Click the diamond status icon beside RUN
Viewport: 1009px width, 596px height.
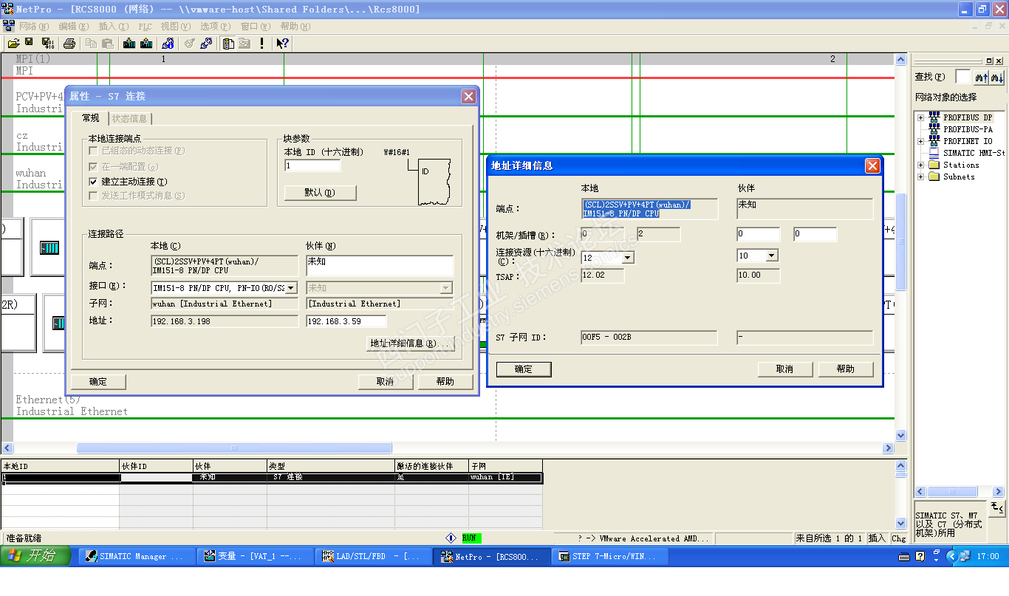click(x=451, y=538)
